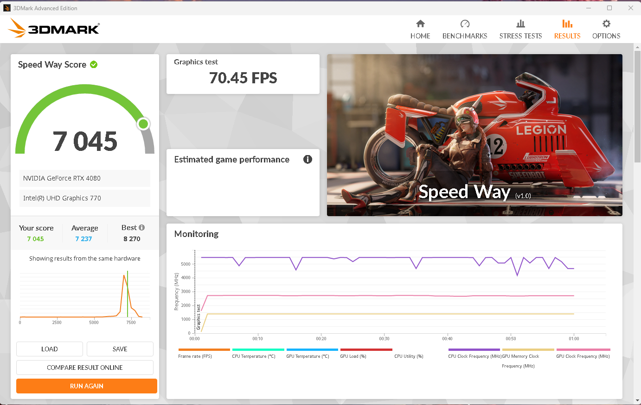Click the 3DMark logo
641x405 pixels.
click(x=54, y=29)
